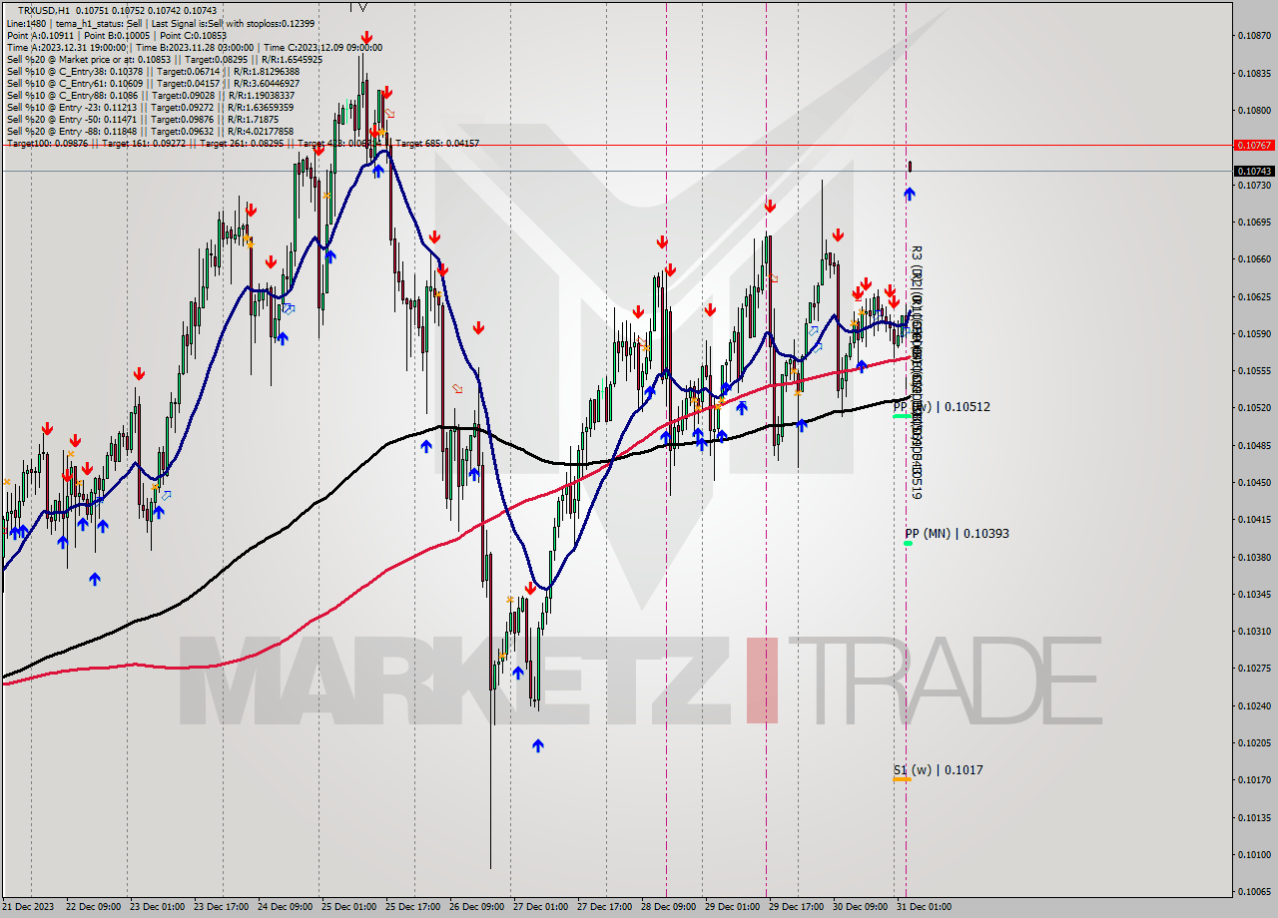Screen dimensions: 1278x918
Task: Select the Sell %20 @ Market price line
Action: pos(164,59)
